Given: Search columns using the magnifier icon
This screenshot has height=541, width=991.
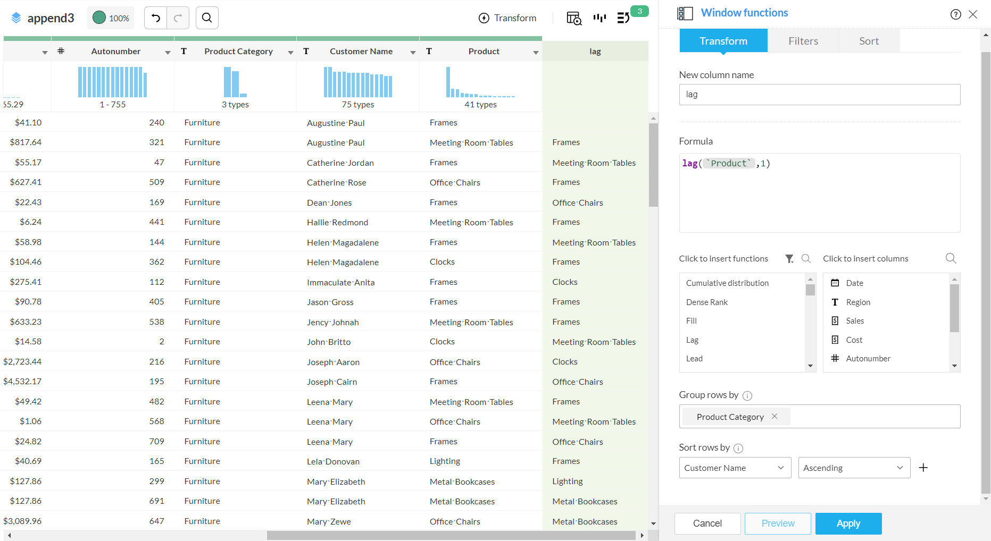Looking at the screenshot, I should point(951,258).
